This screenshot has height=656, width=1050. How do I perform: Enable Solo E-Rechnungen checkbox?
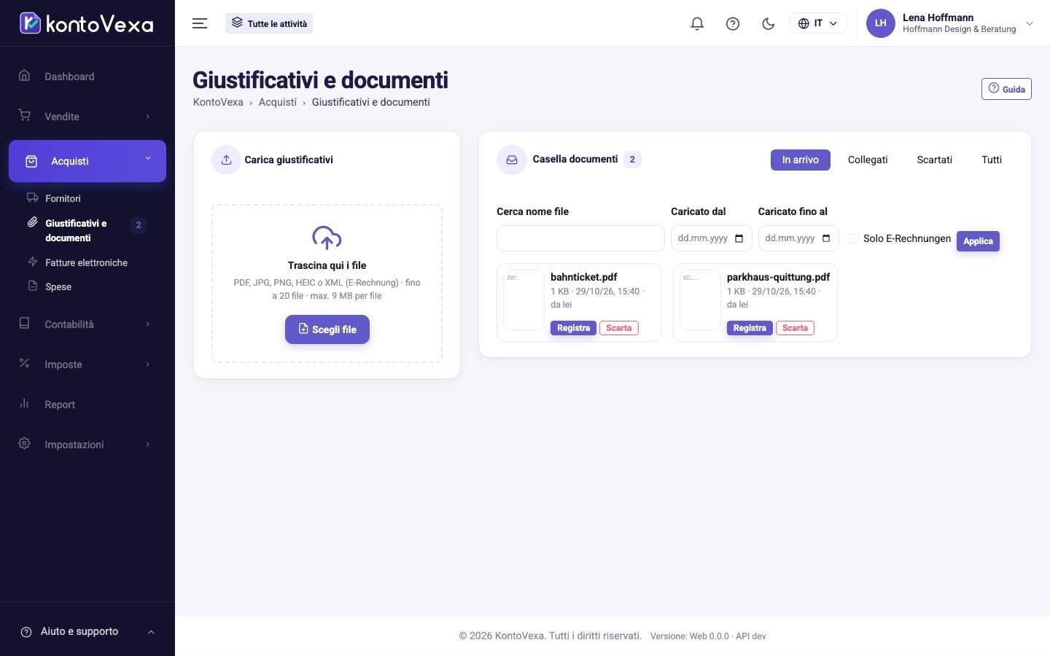(854, 238)
